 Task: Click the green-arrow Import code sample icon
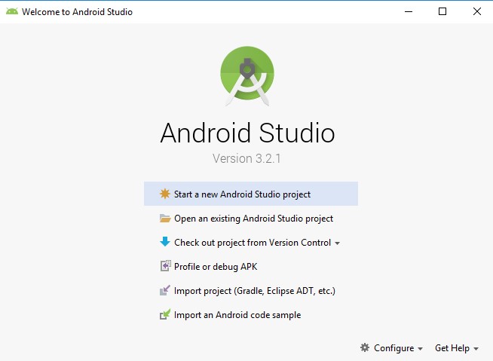tap(165, 315)
